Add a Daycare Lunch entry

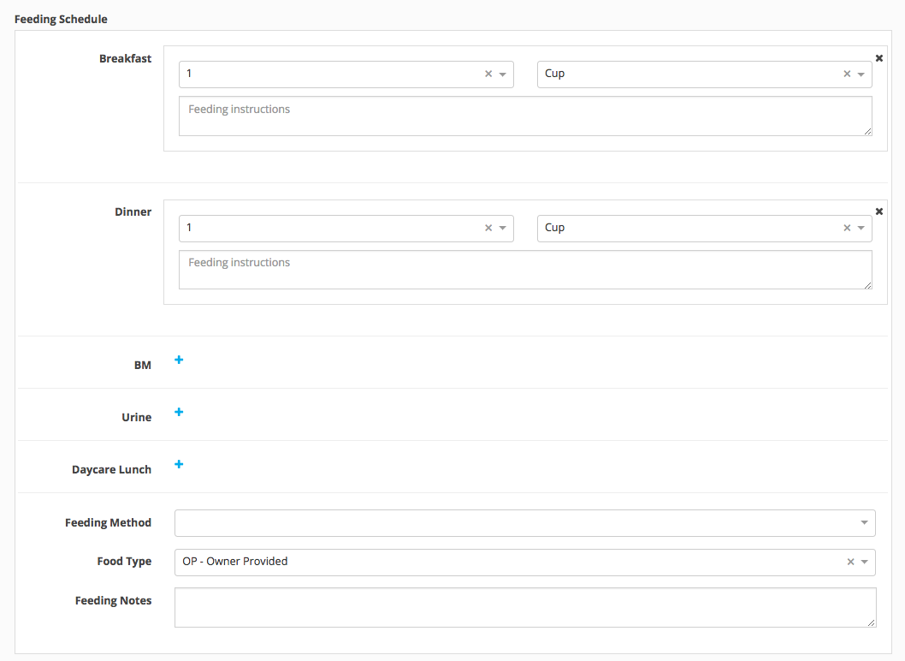pos(179,465)
